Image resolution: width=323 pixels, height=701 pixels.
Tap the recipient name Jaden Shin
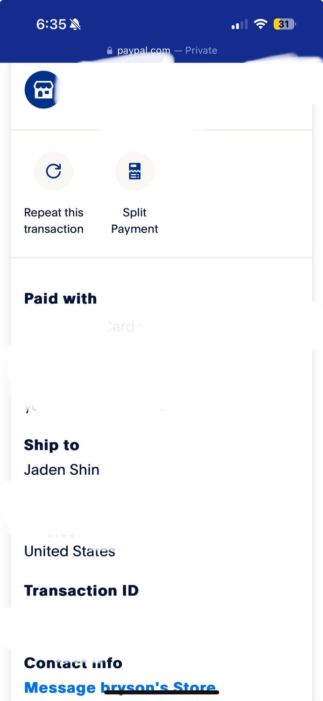(x=62, y=470)
